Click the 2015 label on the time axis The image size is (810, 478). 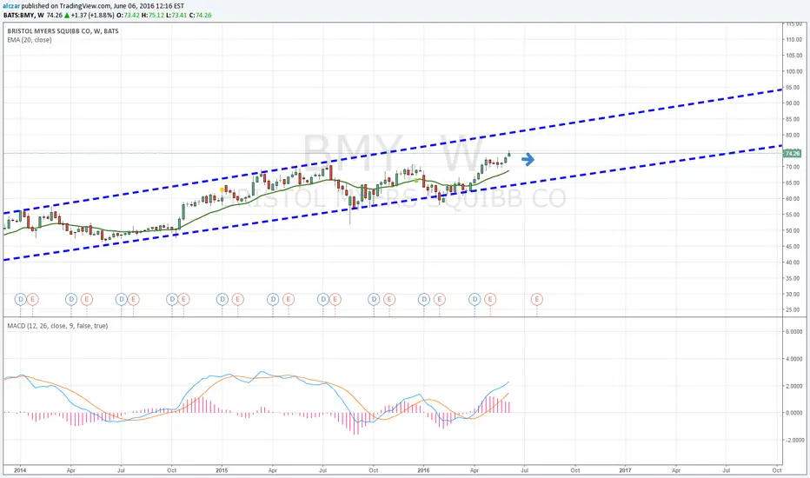click(222, 470)
